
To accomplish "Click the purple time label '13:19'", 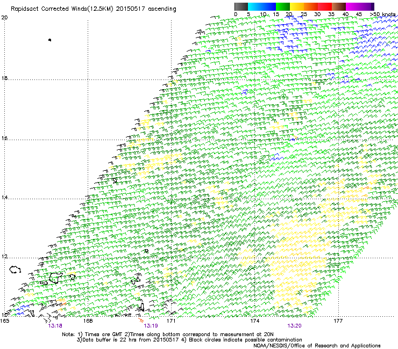I will (x=151, y=326).
